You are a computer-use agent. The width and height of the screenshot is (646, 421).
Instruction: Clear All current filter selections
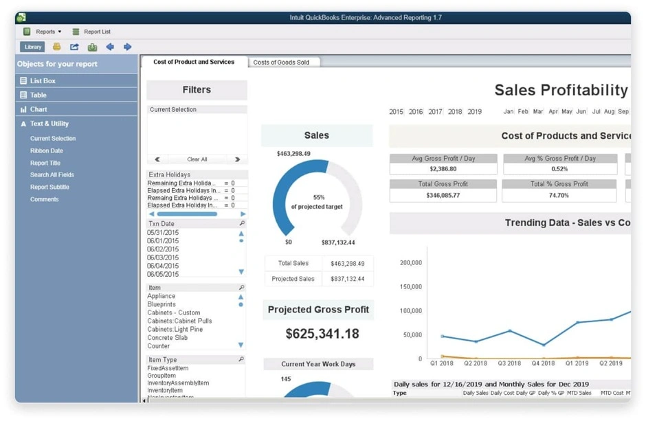pos(197,159)
